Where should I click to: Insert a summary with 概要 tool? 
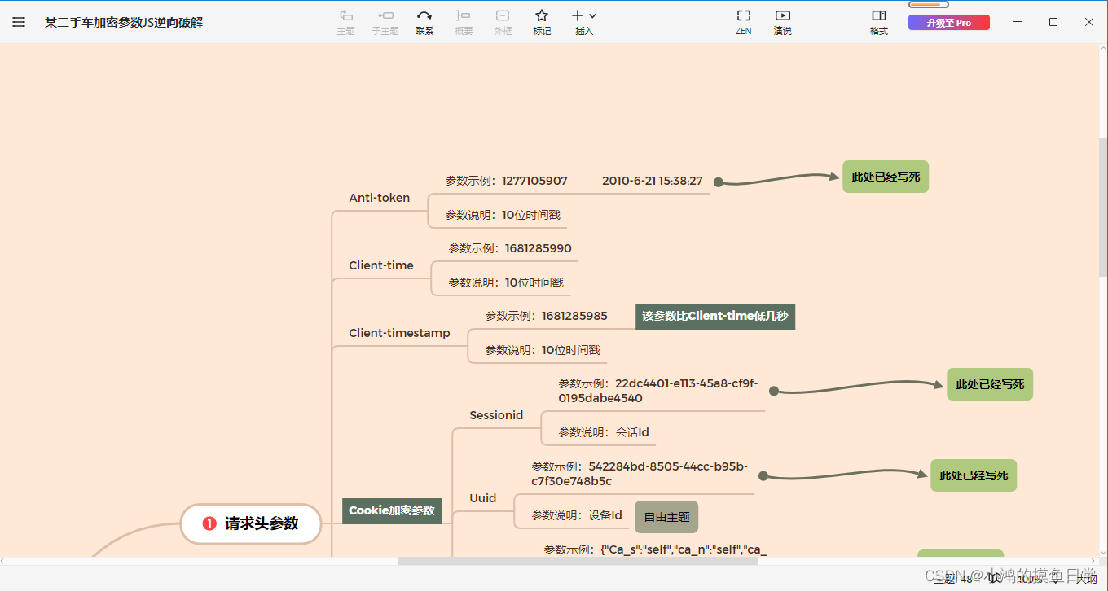464,22
